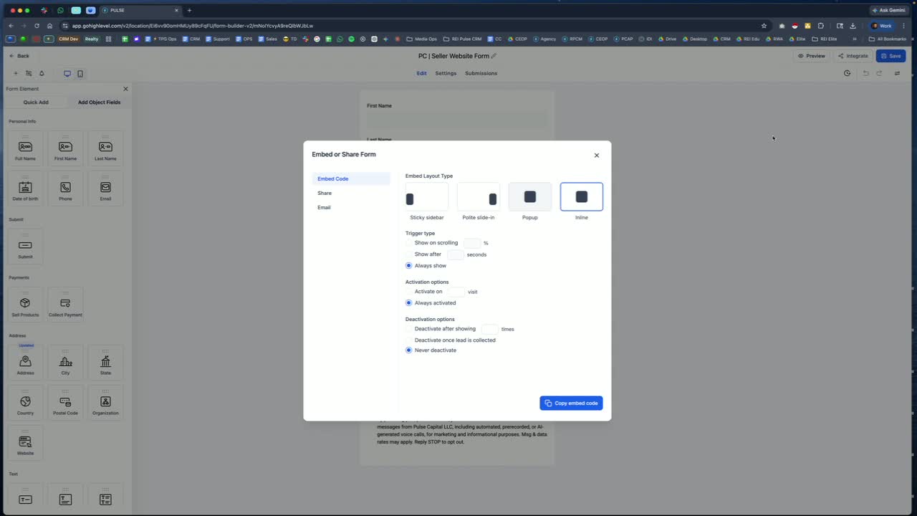Close the Embed or Share Form dialog
The height and width of the screenshot is (516, 917).
point(597,155)
